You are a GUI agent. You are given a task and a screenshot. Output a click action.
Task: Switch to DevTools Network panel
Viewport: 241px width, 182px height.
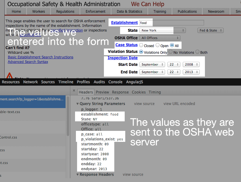(x=30, y=82)
